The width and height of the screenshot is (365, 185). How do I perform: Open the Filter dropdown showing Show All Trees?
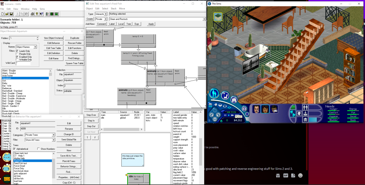point(40,140)
